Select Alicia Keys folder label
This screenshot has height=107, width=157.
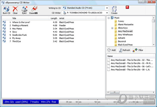click(123, 28)
